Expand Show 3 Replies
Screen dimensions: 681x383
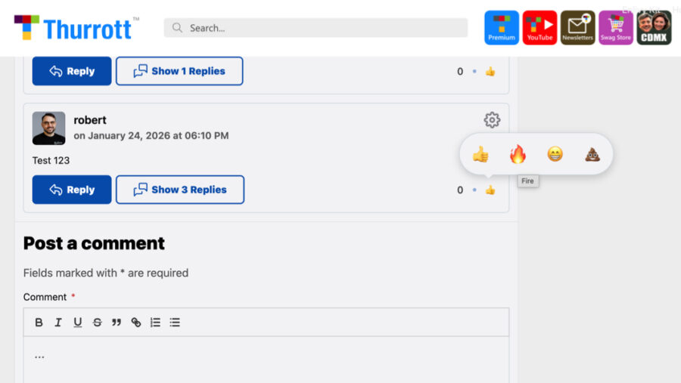coord(180,190)
